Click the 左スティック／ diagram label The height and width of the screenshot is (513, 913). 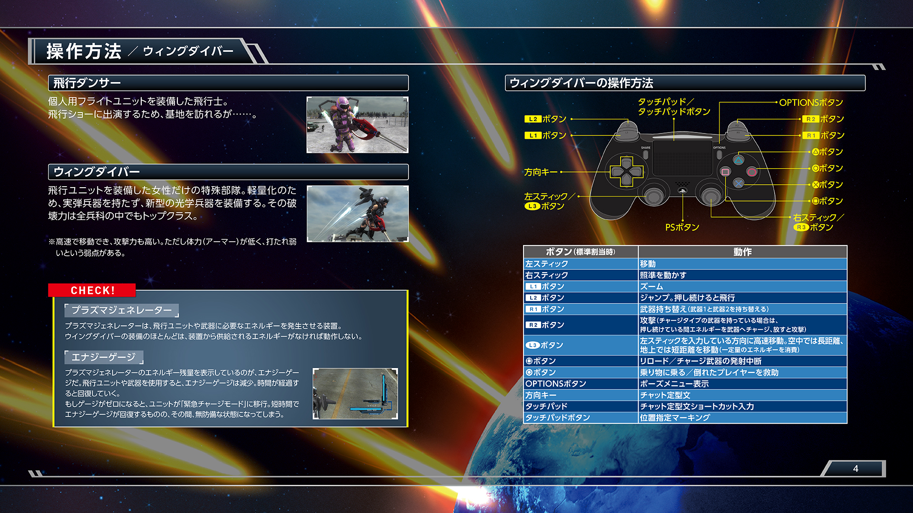[x=550, y=196]
